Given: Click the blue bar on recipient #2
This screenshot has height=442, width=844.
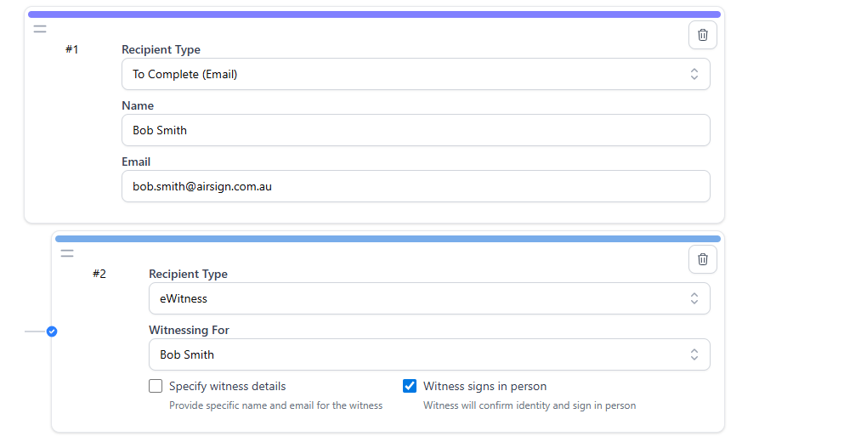Looking at the screenshot, I should click(388, 239).
